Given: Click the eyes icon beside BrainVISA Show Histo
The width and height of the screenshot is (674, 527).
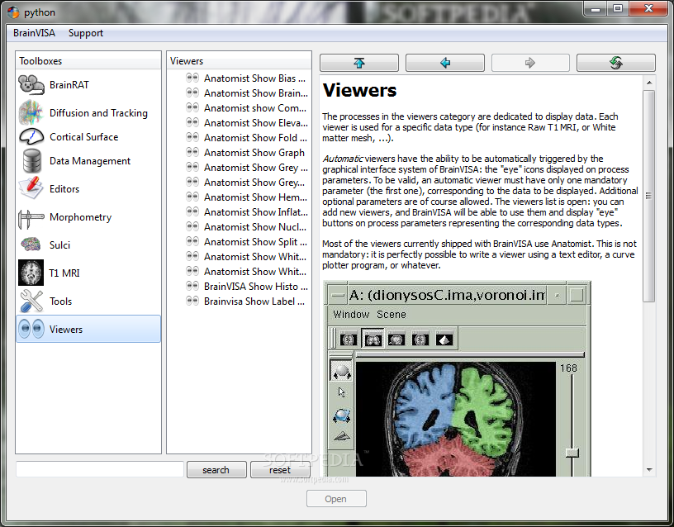Looking at the screenshot, I should pyautogui.click(x=192, y=286).
